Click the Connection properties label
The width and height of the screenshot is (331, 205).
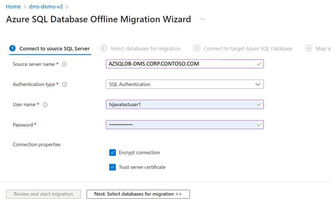(36, 145)
